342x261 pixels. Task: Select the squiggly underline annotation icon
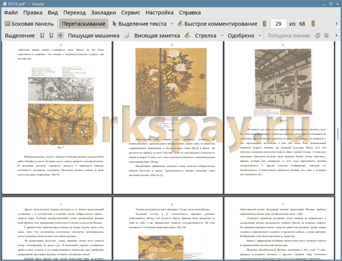51,35
